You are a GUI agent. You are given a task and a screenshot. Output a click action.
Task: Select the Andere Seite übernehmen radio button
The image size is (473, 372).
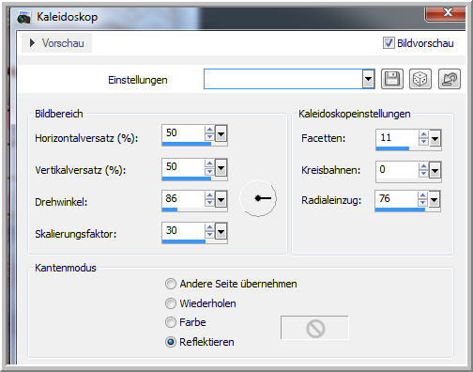coord(171,284)
